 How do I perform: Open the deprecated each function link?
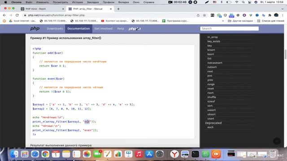tap(210, 127)
